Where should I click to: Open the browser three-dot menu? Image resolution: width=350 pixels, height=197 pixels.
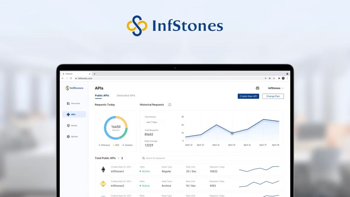pyautogui.click(x=287, y=78)
